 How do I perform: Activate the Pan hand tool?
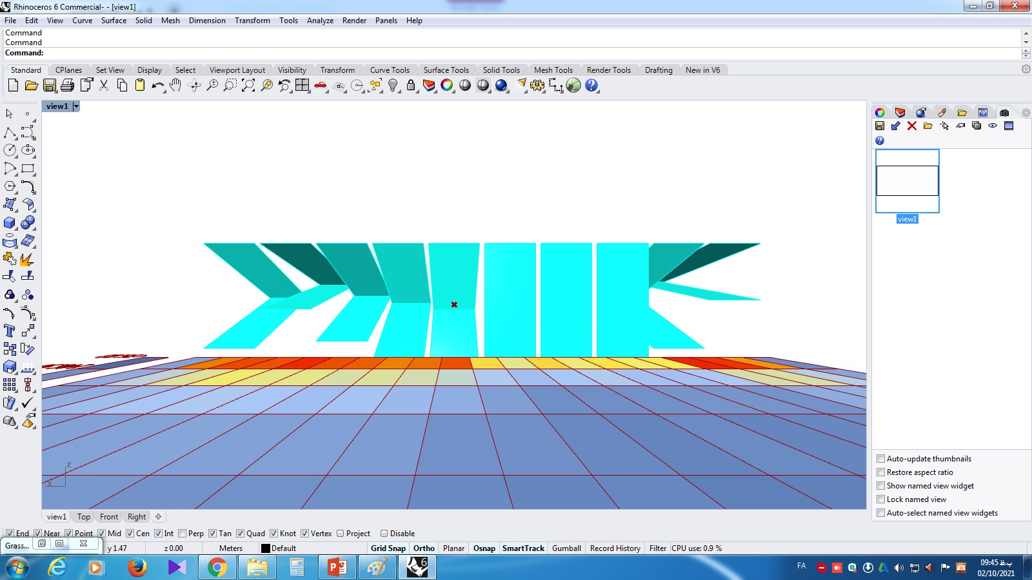click(175, 85)
